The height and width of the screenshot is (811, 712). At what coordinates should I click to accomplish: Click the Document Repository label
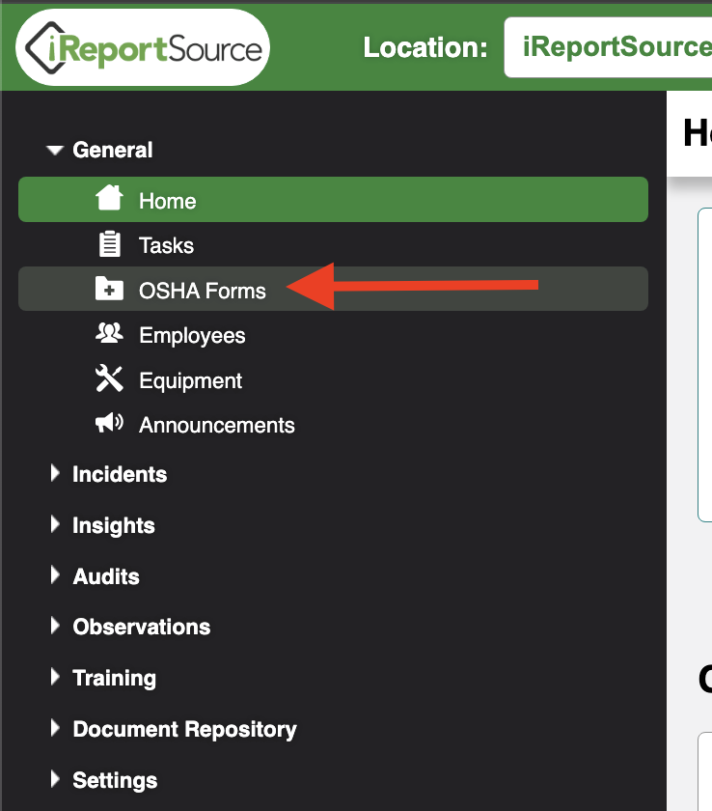[x=185, y=730]
